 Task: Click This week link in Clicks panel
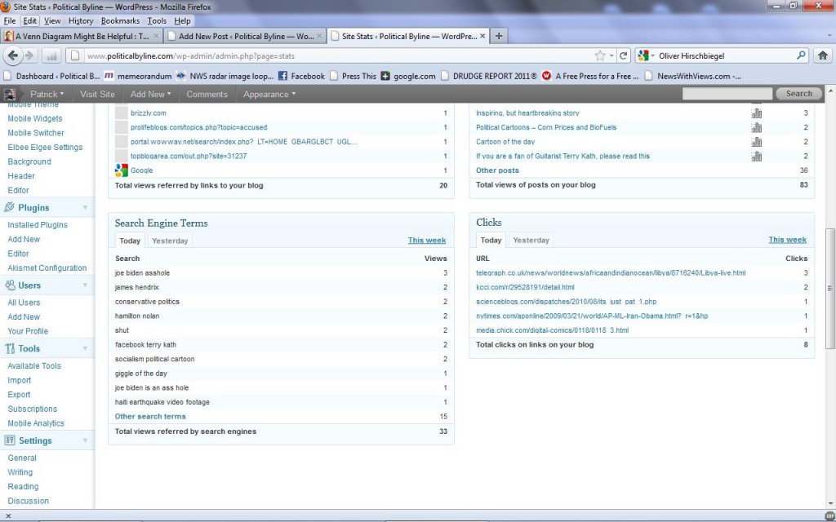788,240
